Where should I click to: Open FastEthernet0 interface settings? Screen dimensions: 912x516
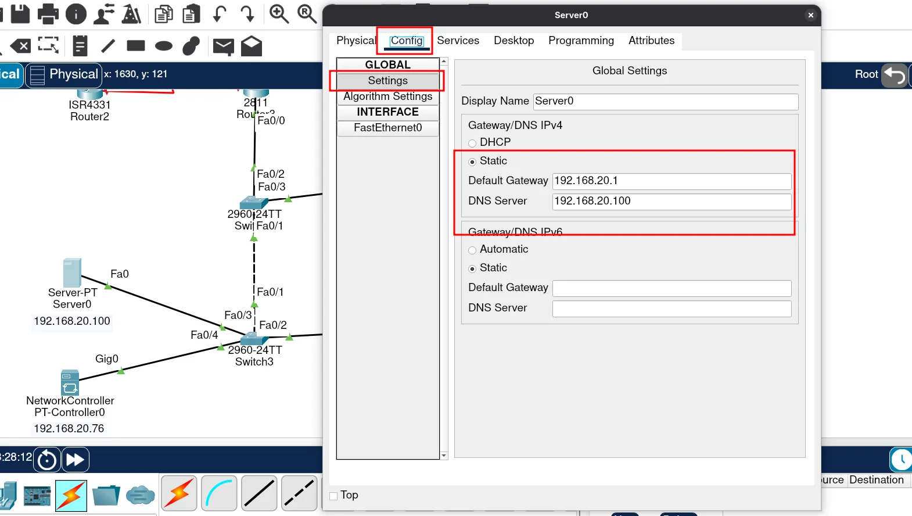(387, 128)
